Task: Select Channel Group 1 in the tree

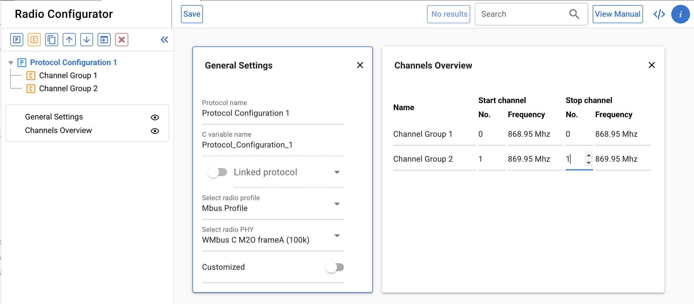Action: pyautogui.click(x=68, y=76)
